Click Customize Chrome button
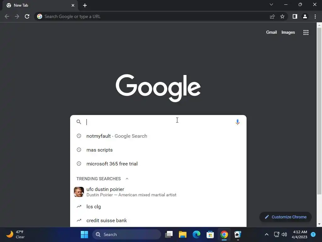The width and height of the screenshot is (322, 242). 286,217
